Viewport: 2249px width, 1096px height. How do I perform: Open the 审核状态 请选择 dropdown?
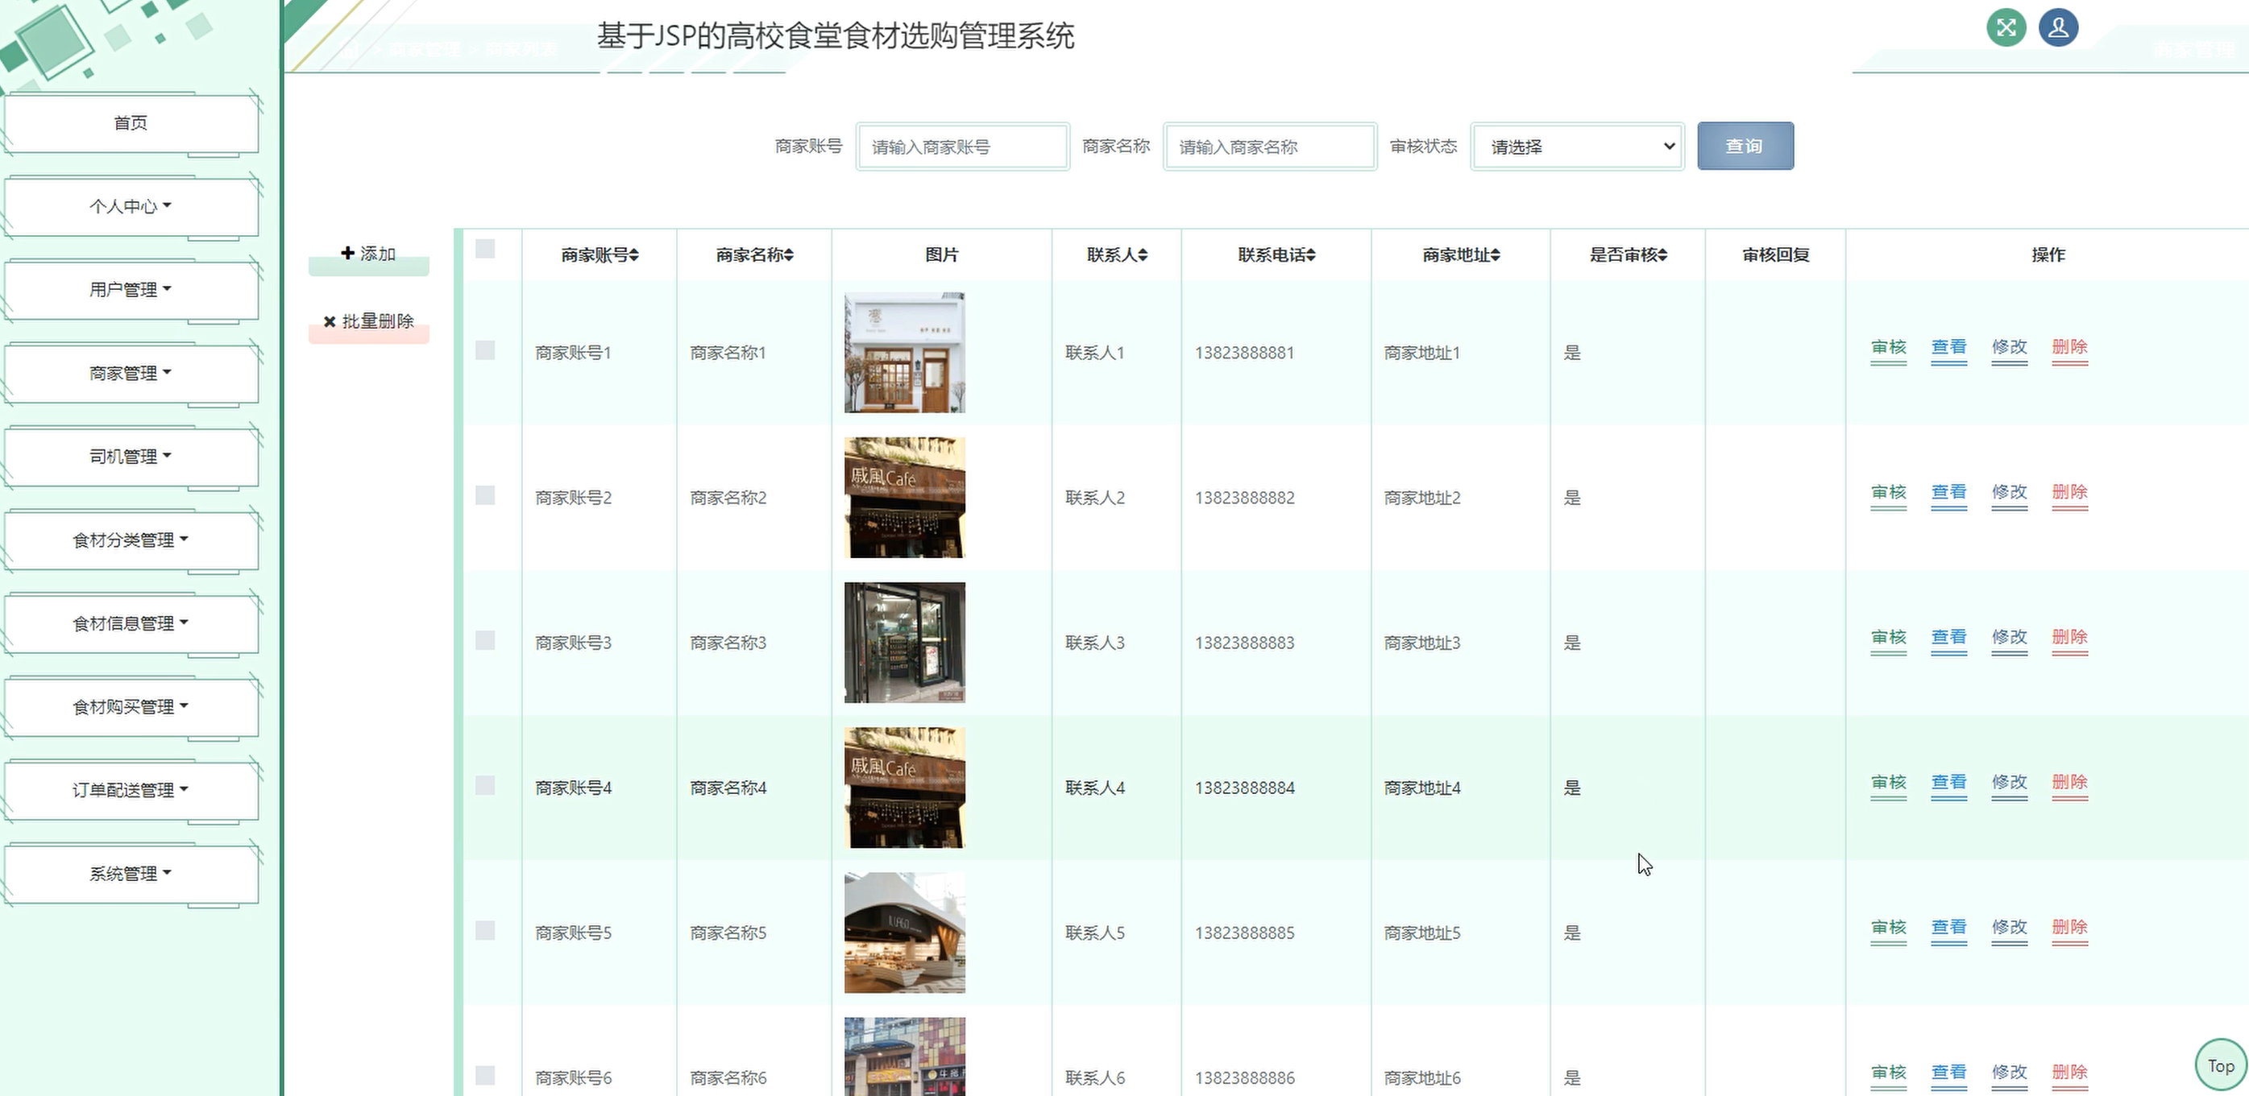coord(1577,147)
